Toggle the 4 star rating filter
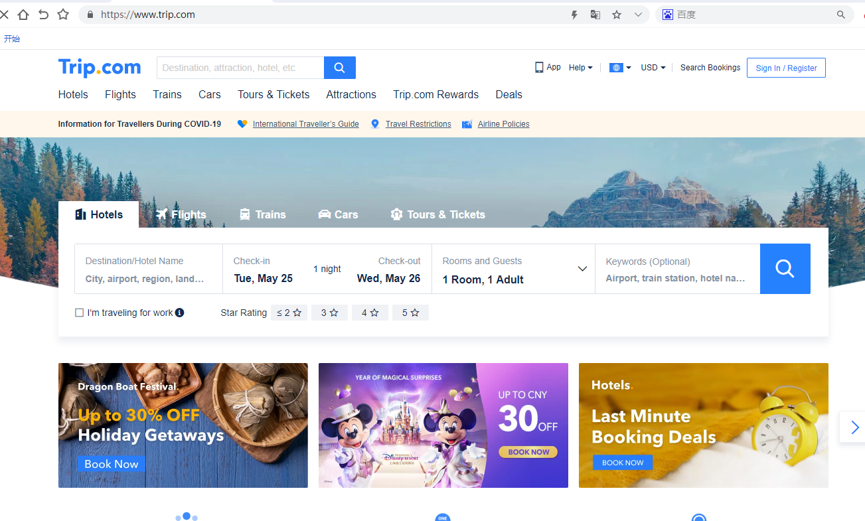This screenshot has width=865, height=521. click(370, 313)
